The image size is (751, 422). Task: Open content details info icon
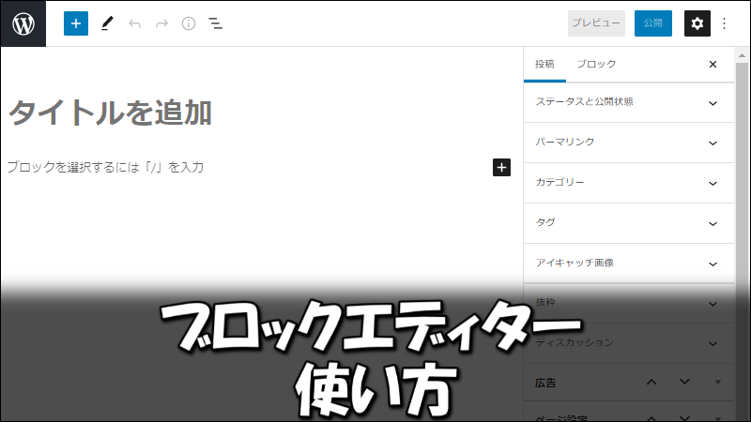pyautogui.click(x=189, y=23)
